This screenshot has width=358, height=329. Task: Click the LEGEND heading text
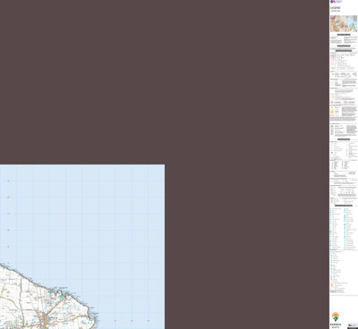[336, 8]
